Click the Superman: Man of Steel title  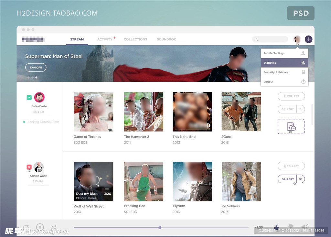(x=54, y=56)
